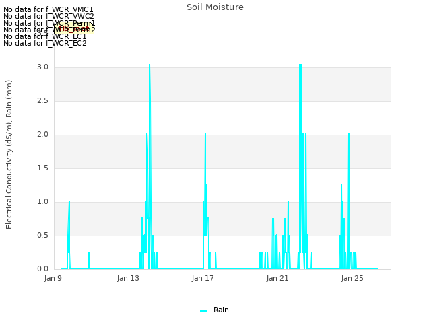Image resolution: width=431 pixels, height=323 pixels.
Task: Click the Soil Moisture chart title
Action: pos(215,7)
